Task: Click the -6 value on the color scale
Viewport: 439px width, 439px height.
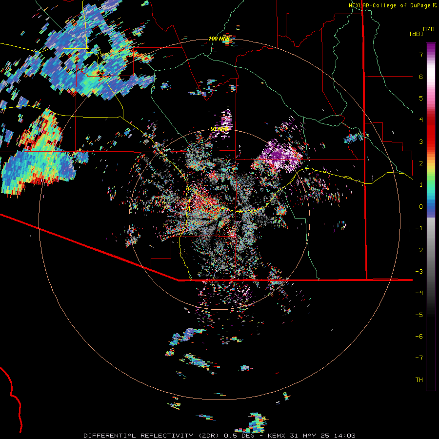Action: click(x=419, y=337)
